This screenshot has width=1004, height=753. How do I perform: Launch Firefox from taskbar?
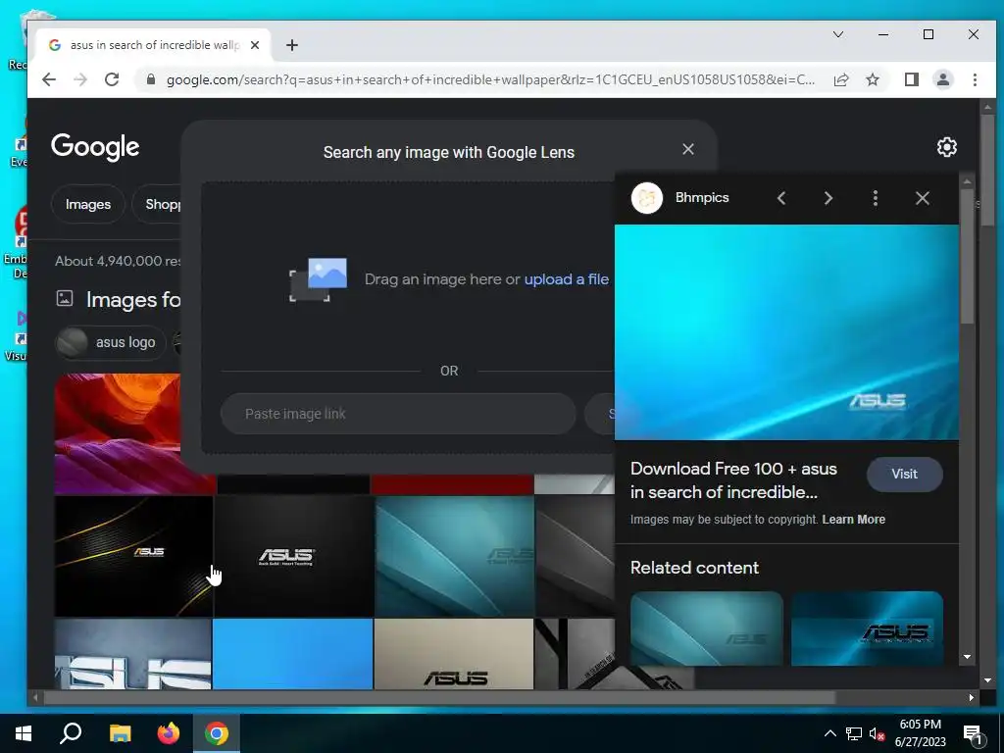click(169, 733)
